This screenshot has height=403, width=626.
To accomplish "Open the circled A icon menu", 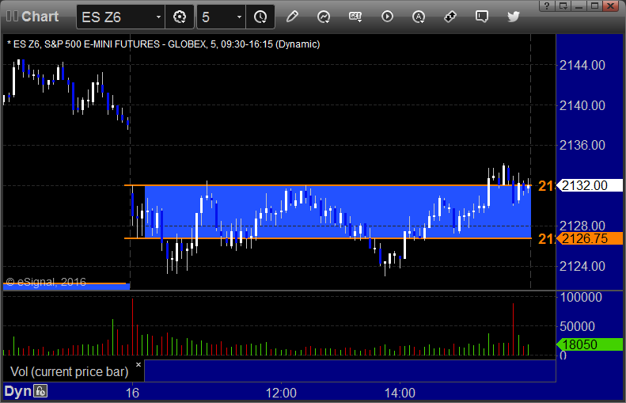I will click(x=419, y=17).
